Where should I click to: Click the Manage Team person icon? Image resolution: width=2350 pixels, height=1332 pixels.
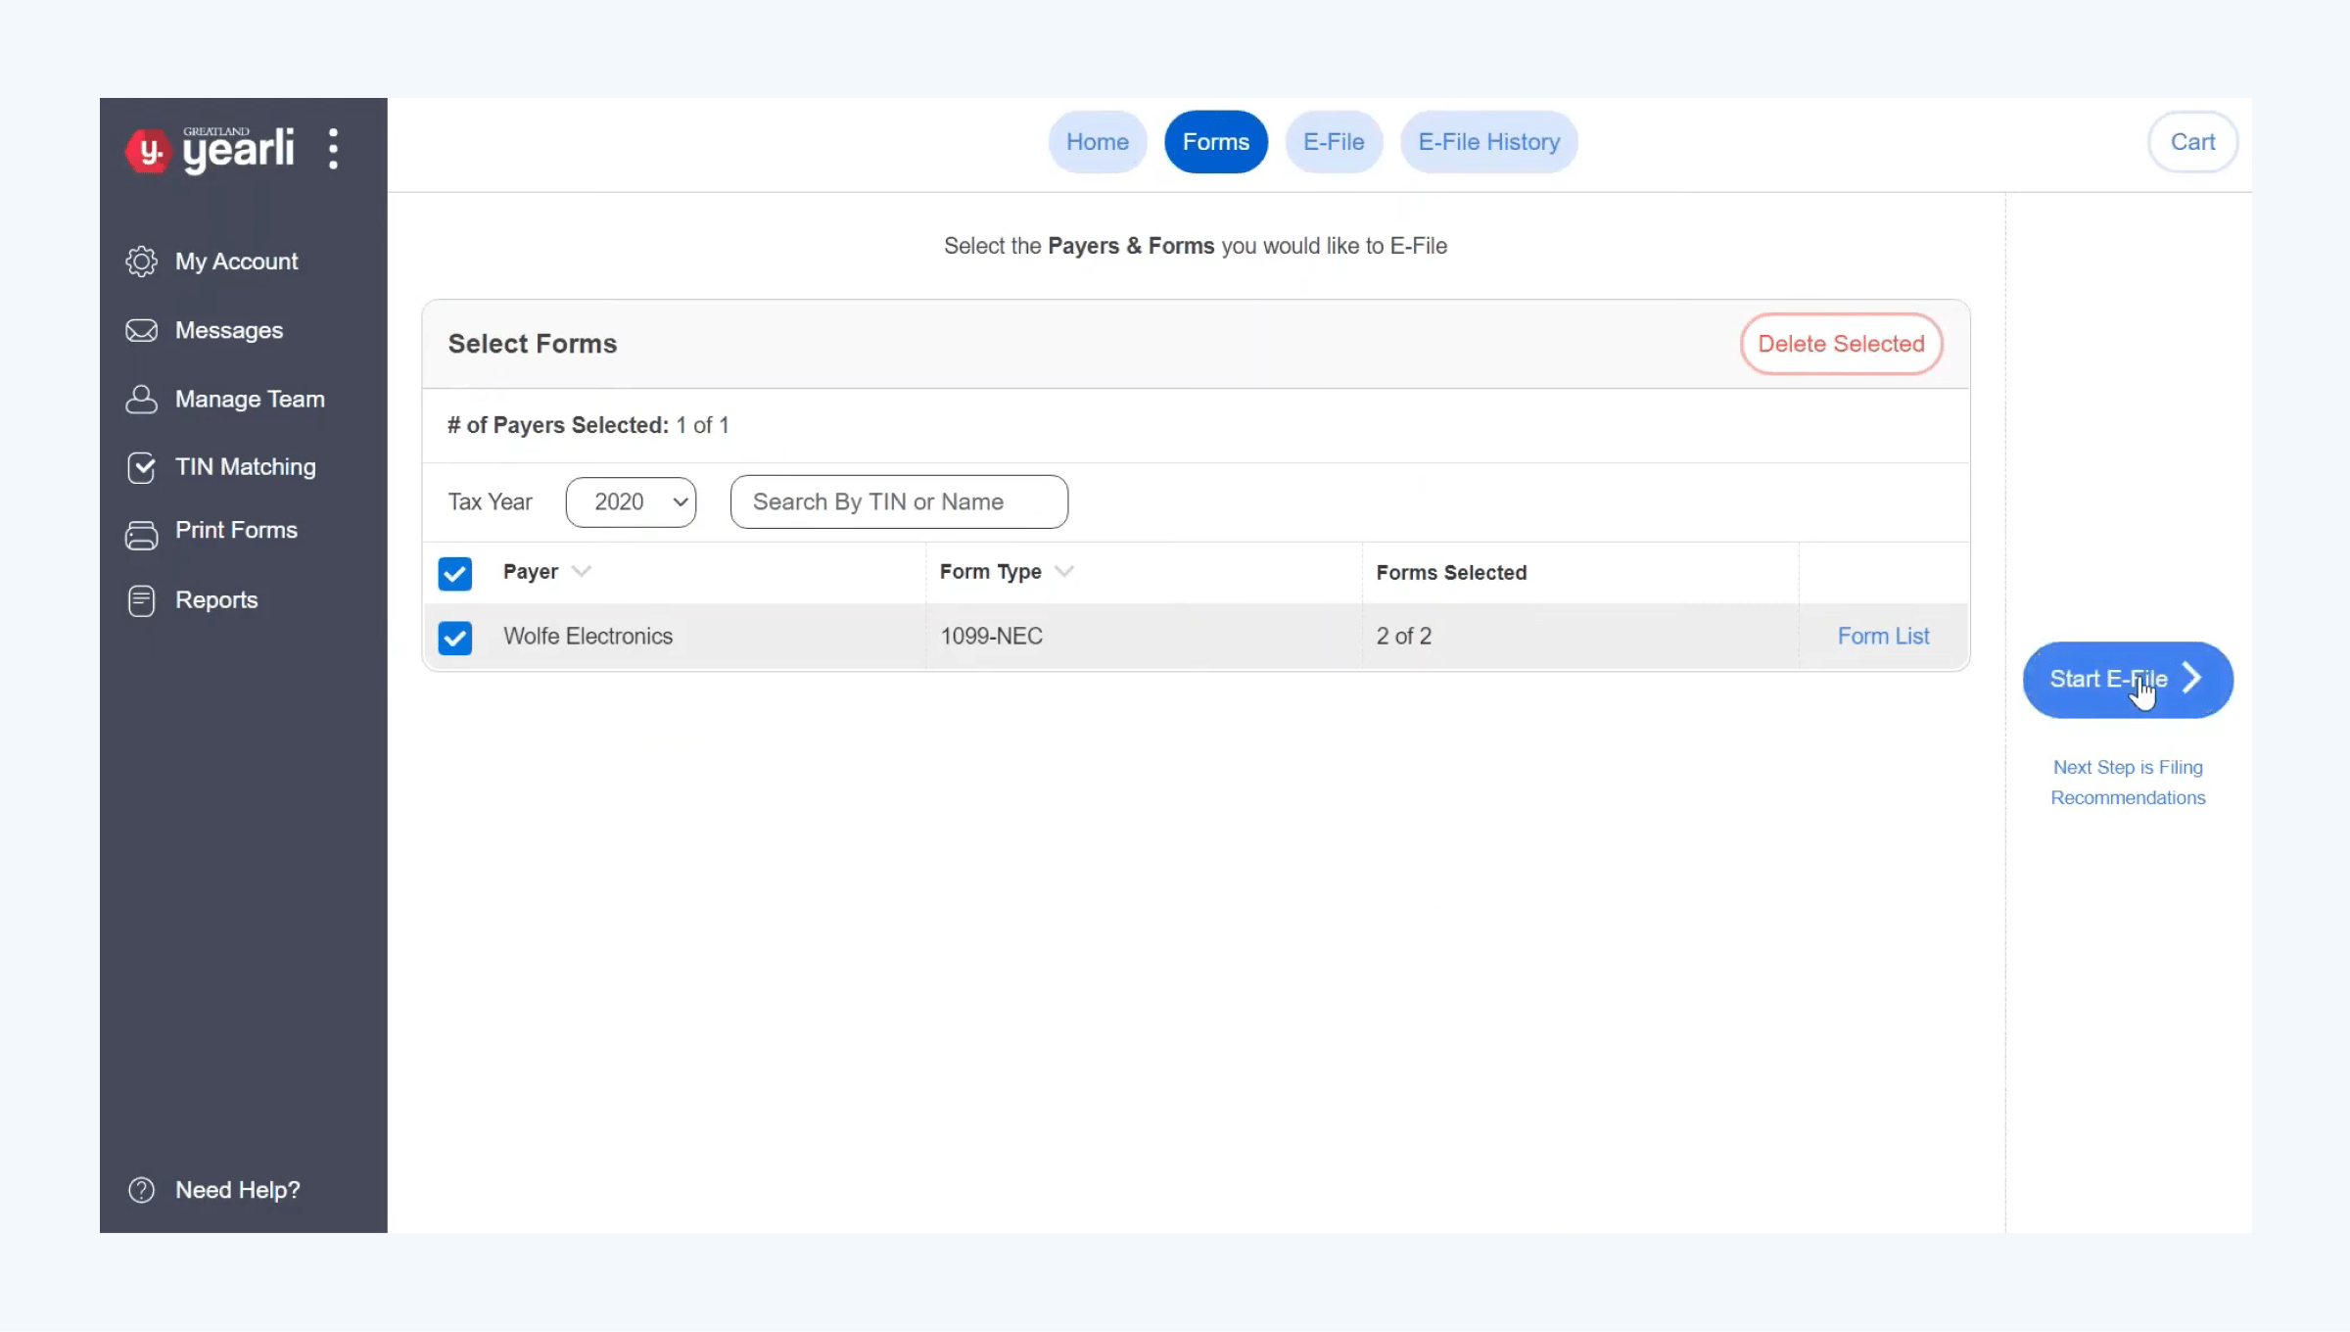click(141, 400)
